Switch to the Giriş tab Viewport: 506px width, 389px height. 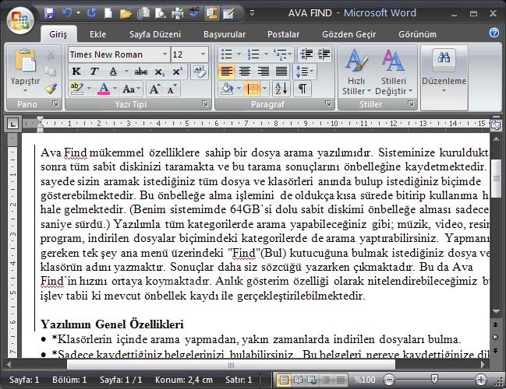click(x=58, y=34)
